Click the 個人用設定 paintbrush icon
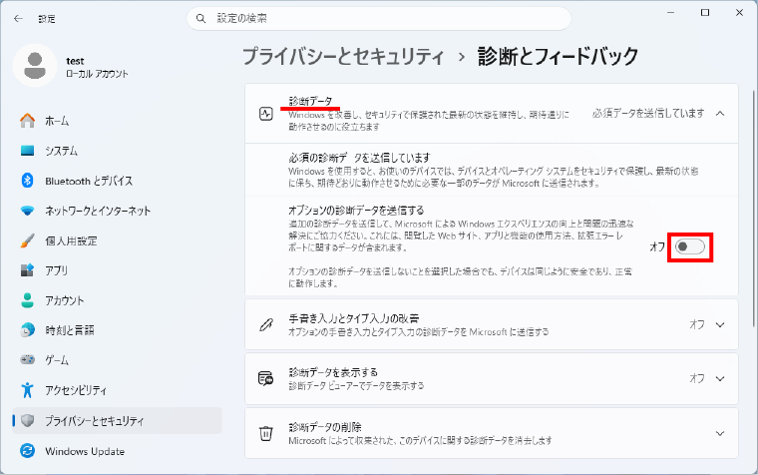758x475 pixels. 28,240
